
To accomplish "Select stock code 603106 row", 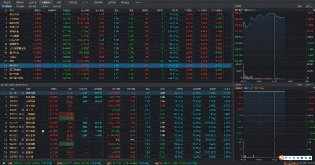I will pyautogui.click(x=116, y=123).
